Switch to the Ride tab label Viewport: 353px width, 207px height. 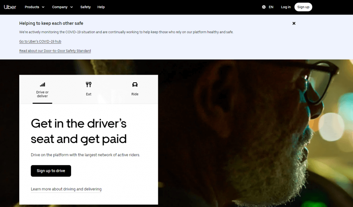[135, 94]
